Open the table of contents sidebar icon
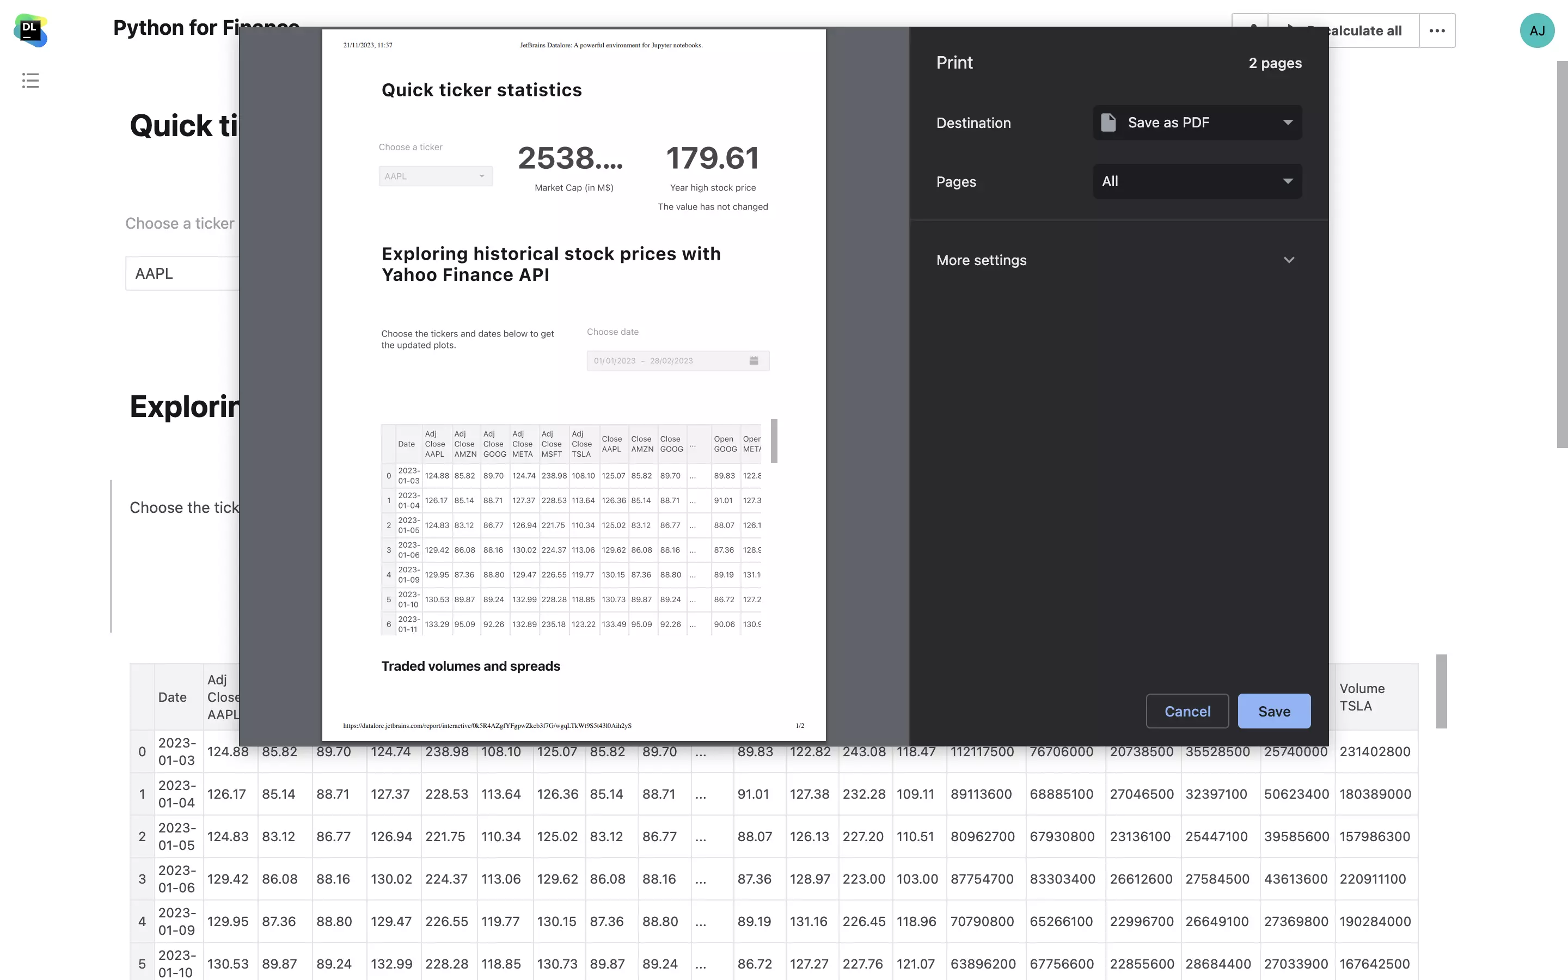This screenshot has width=1568, height=980. pos(30,81)
